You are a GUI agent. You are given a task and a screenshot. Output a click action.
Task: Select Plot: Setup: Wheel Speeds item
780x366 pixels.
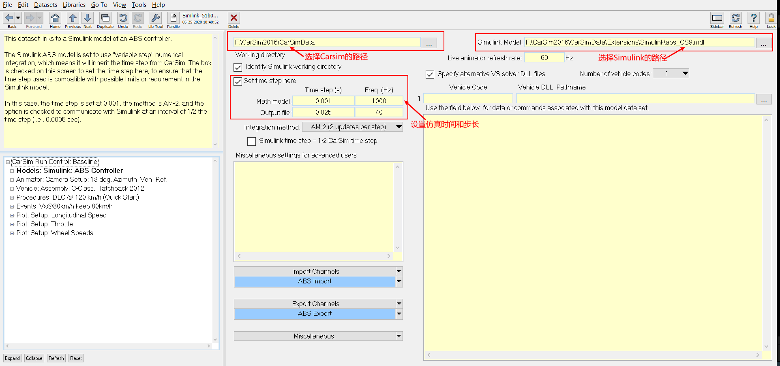click(x=55, y=233)
